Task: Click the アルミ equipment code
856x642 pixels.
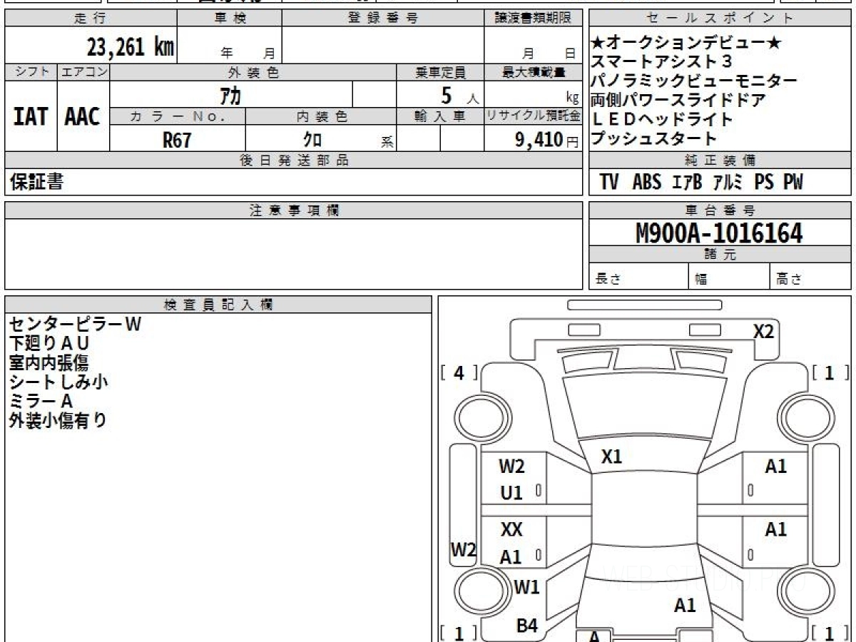Action: (728, 182)
